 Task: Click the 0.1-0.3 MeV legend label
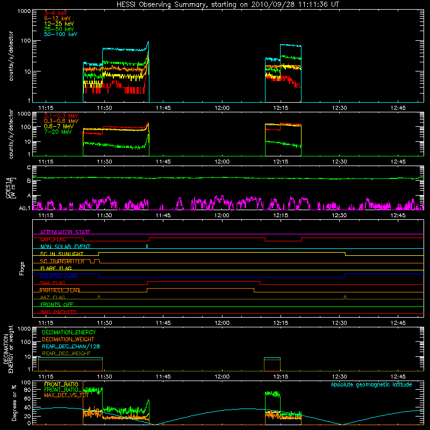(x=61, y=116)
